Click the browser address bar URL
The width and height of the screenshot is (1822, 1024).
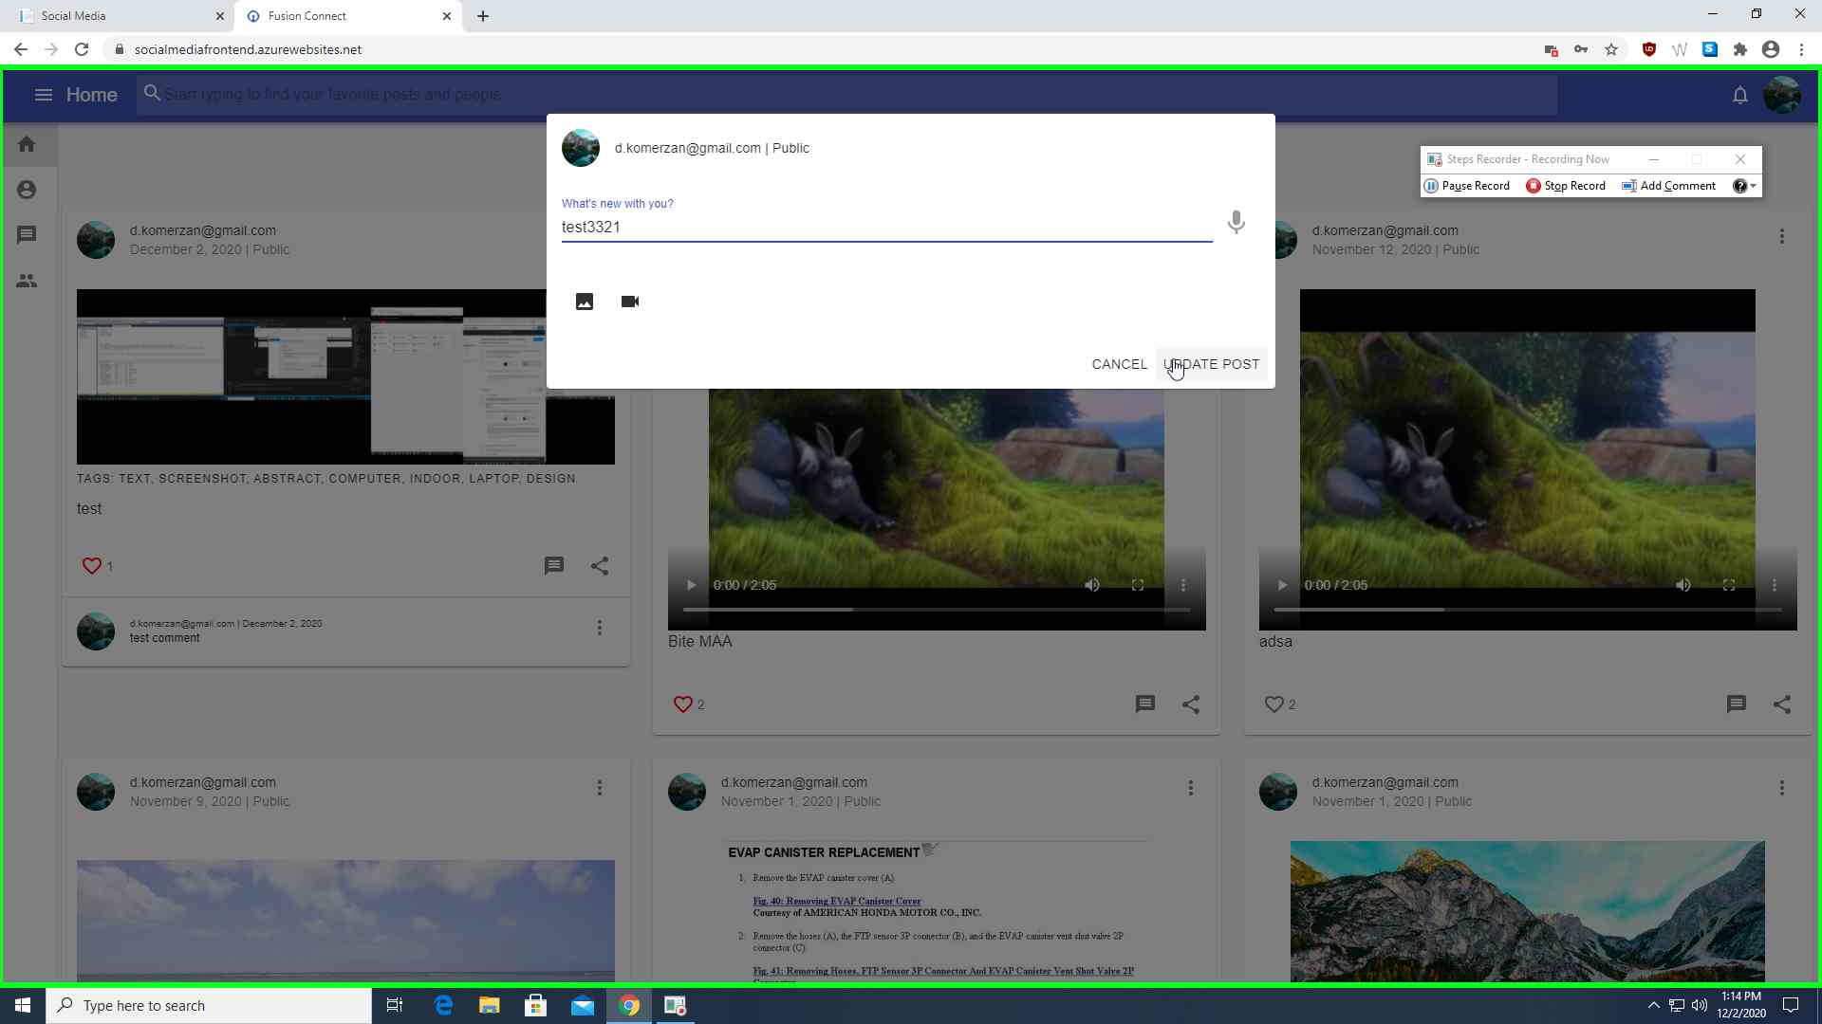[248, 49]
